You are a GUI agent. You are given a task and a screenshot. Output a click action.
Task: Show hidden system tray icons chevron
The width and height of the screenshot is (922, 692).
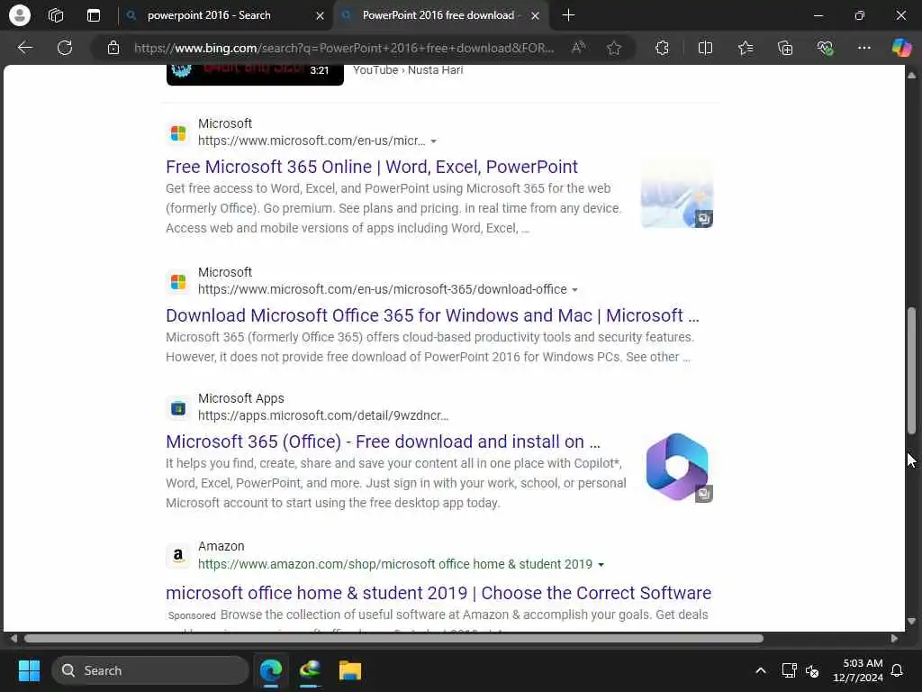[760, 670]
